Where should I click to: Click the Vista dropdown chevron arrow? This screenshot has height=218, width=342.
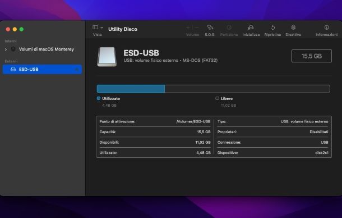(x=101, y=28)
